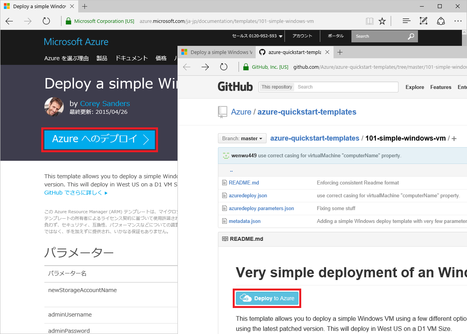Image resolution: width=467 pixels, height=334 pixels.
Task: Open the Azure を選ぶ理由 menu
Action: pos(67,58)
